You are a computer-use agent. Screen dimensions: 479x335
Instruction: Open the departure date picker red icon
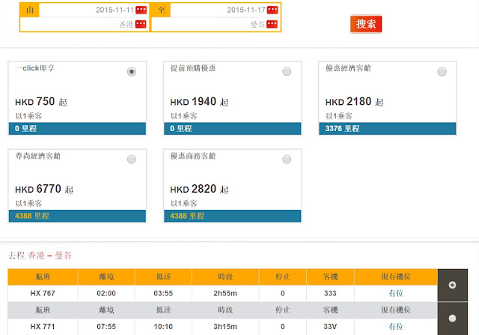[x=141, y=10]
